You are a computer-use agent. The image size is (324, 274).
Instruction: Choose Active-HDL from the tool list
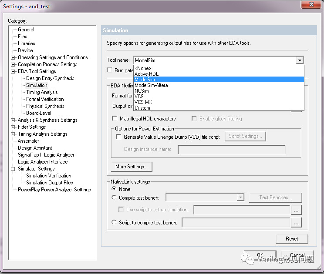click(219, 74)
